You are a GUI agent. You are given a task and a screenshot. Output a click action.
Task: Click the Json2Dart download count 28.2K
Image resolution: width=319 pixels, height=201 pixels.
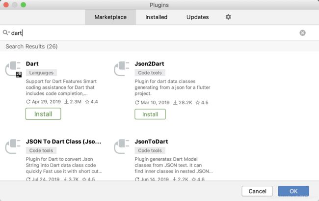(x=183, y=102)
